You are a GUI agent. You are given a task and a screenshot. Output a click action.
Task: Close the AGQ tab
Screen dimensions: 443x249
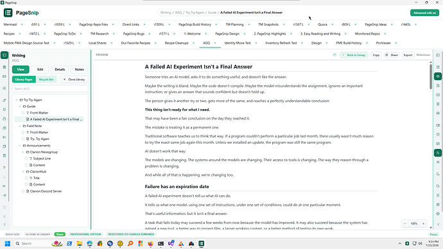pyautogui.click(x=215, y=43)
